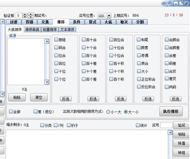Enable the 胆组 checkbox
The width and height of the screenshot is (190, 159).
pyautogui.click(x=56, y=40)
